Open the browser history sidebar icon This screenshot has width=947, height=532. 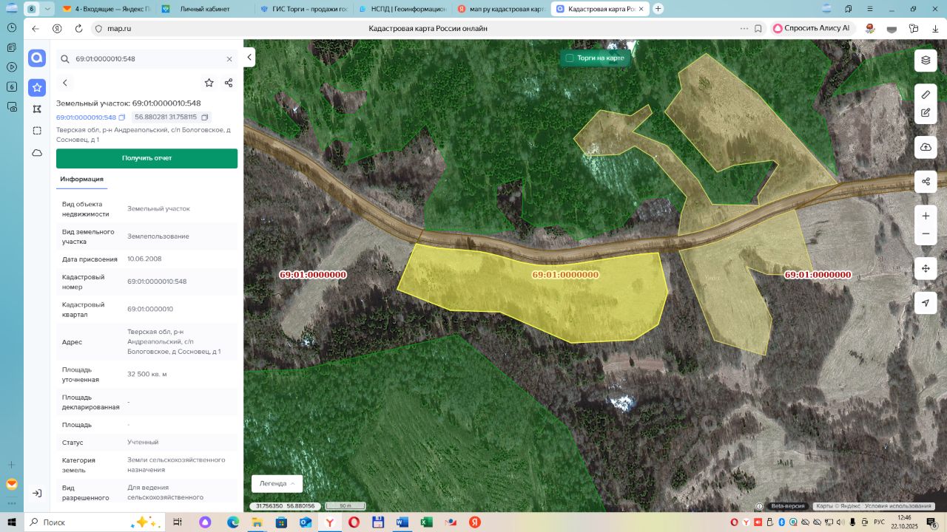pyautogui.click(x=12, y=27)
